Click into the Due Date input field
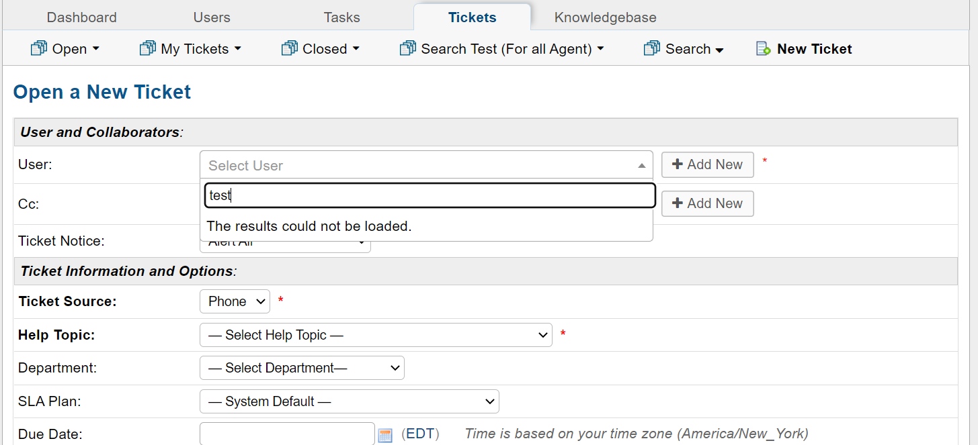This screenshot has height=445, width=978. [287, 434]
